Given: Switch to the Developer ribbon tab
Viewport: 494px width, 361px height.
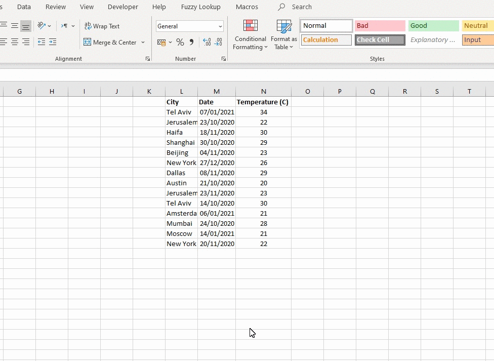Looking at the screenshot, I should [123, 7].
